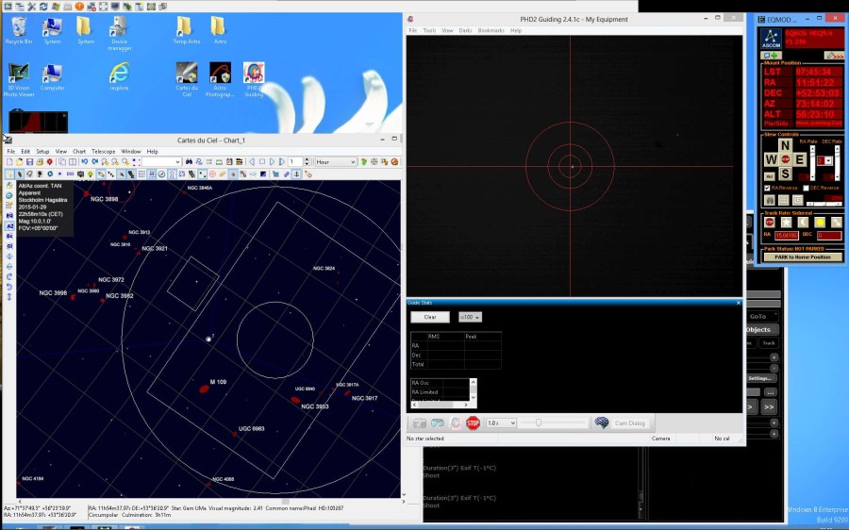Click the West slew button in EQMOD
This screenshot has height=530, width=849.
(x=771, y=159)
